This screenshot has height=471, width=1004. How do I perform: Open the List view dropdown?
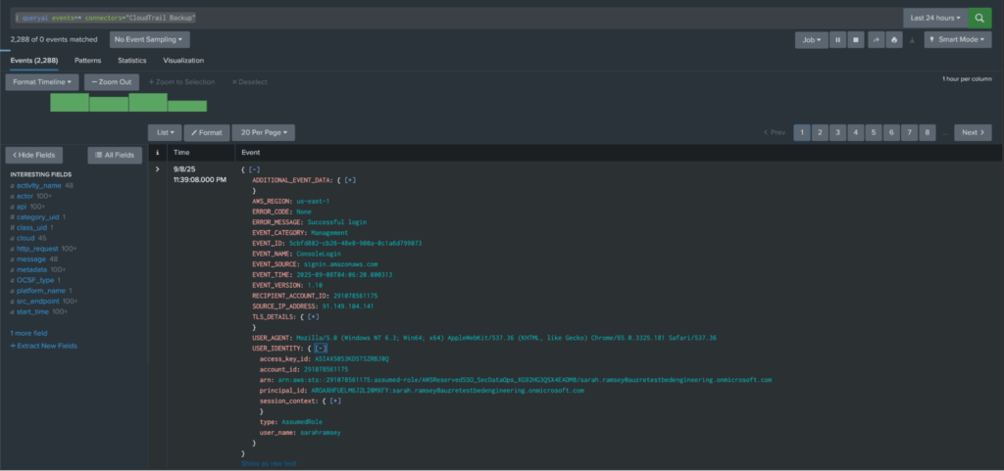pos(165,132)
